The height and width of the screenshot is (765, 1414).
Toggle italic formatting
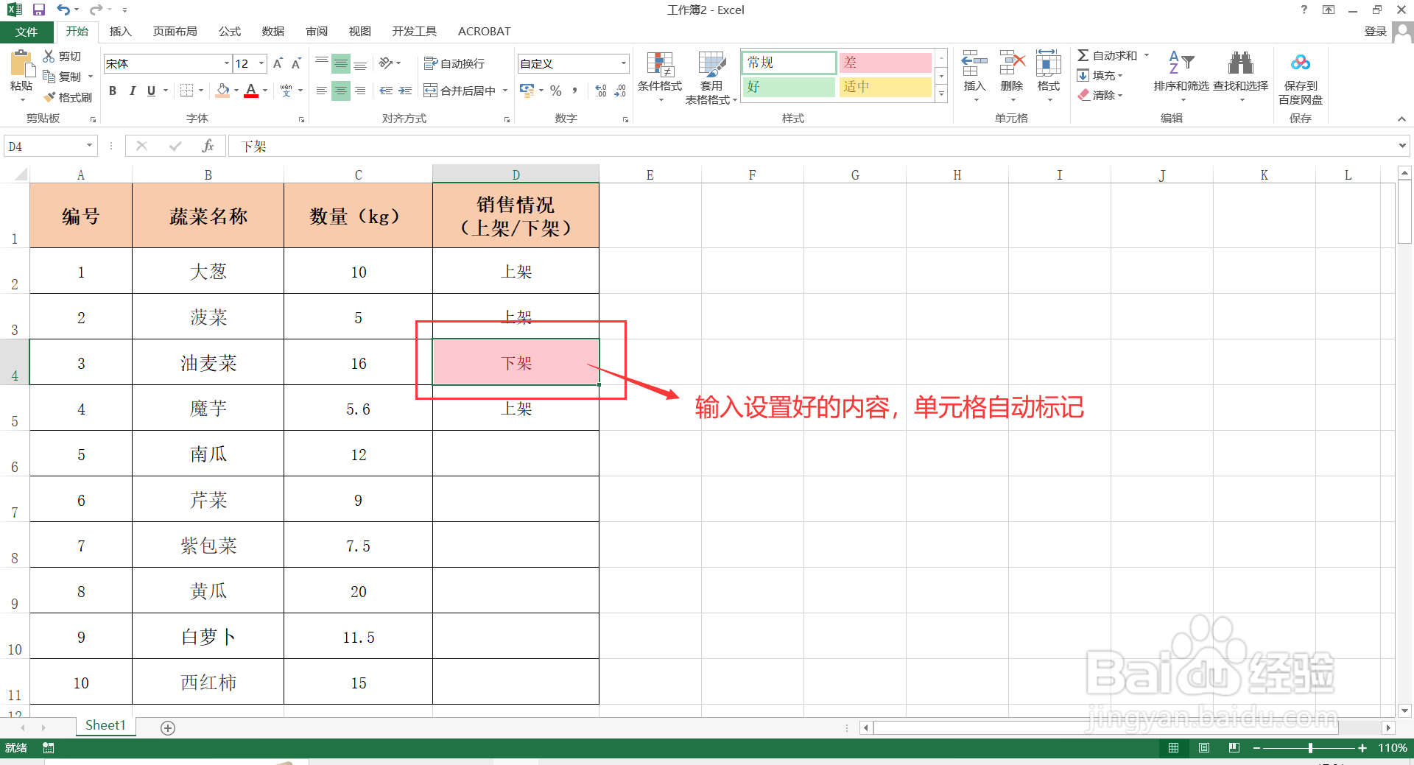[132, 91]
